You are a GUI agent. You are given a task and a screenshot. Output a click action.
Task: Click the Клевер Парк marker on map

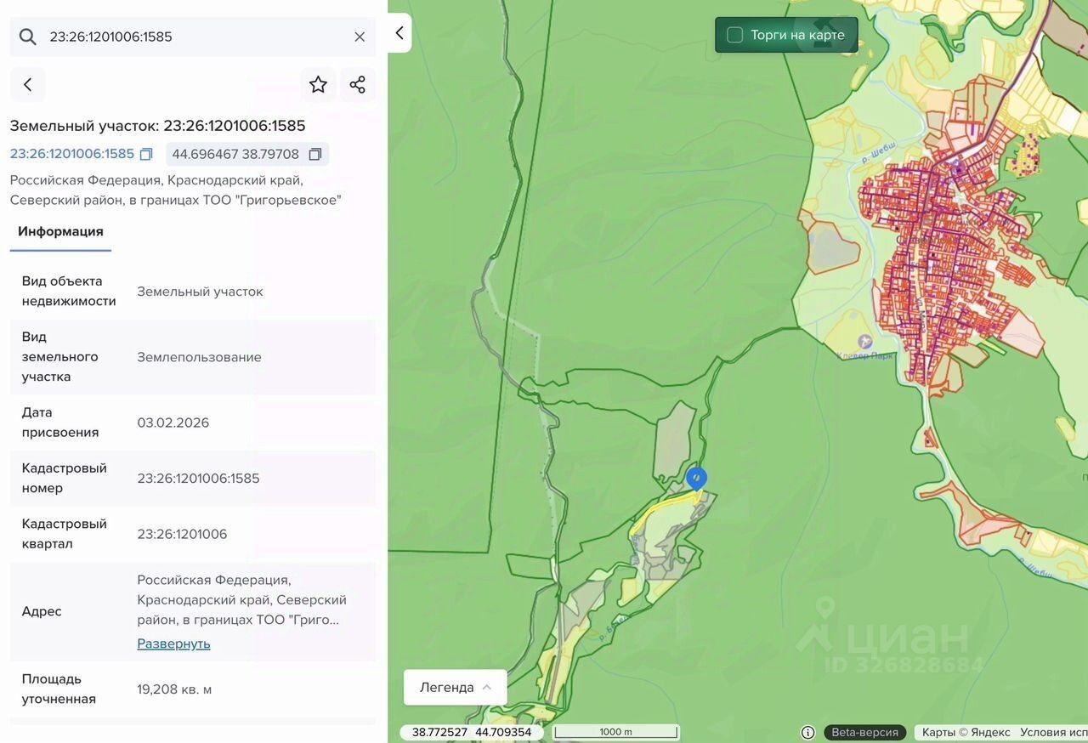pyautogui.click(x=864, y=342)
